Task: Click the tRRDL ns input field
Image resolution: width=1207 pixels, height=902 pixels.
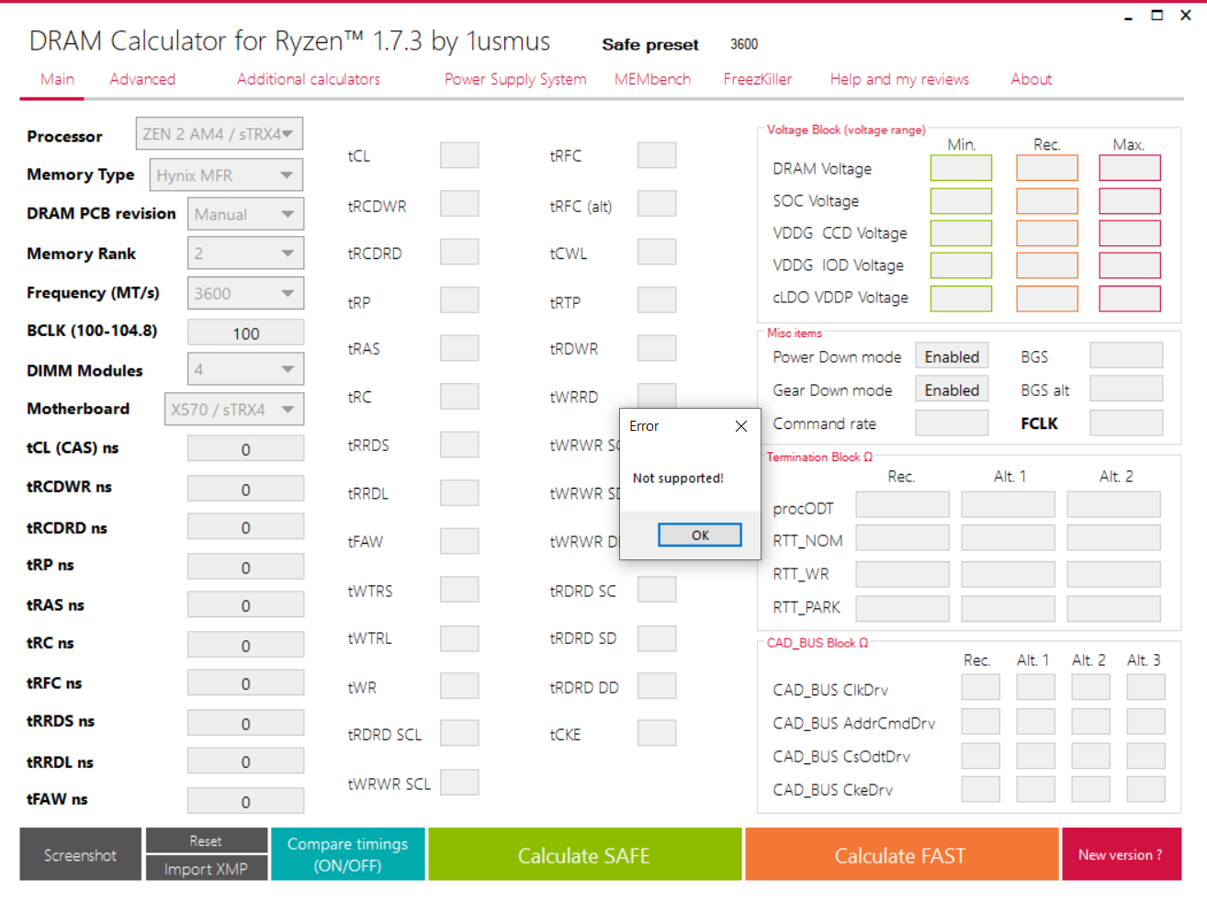Action: coord(245,761)
